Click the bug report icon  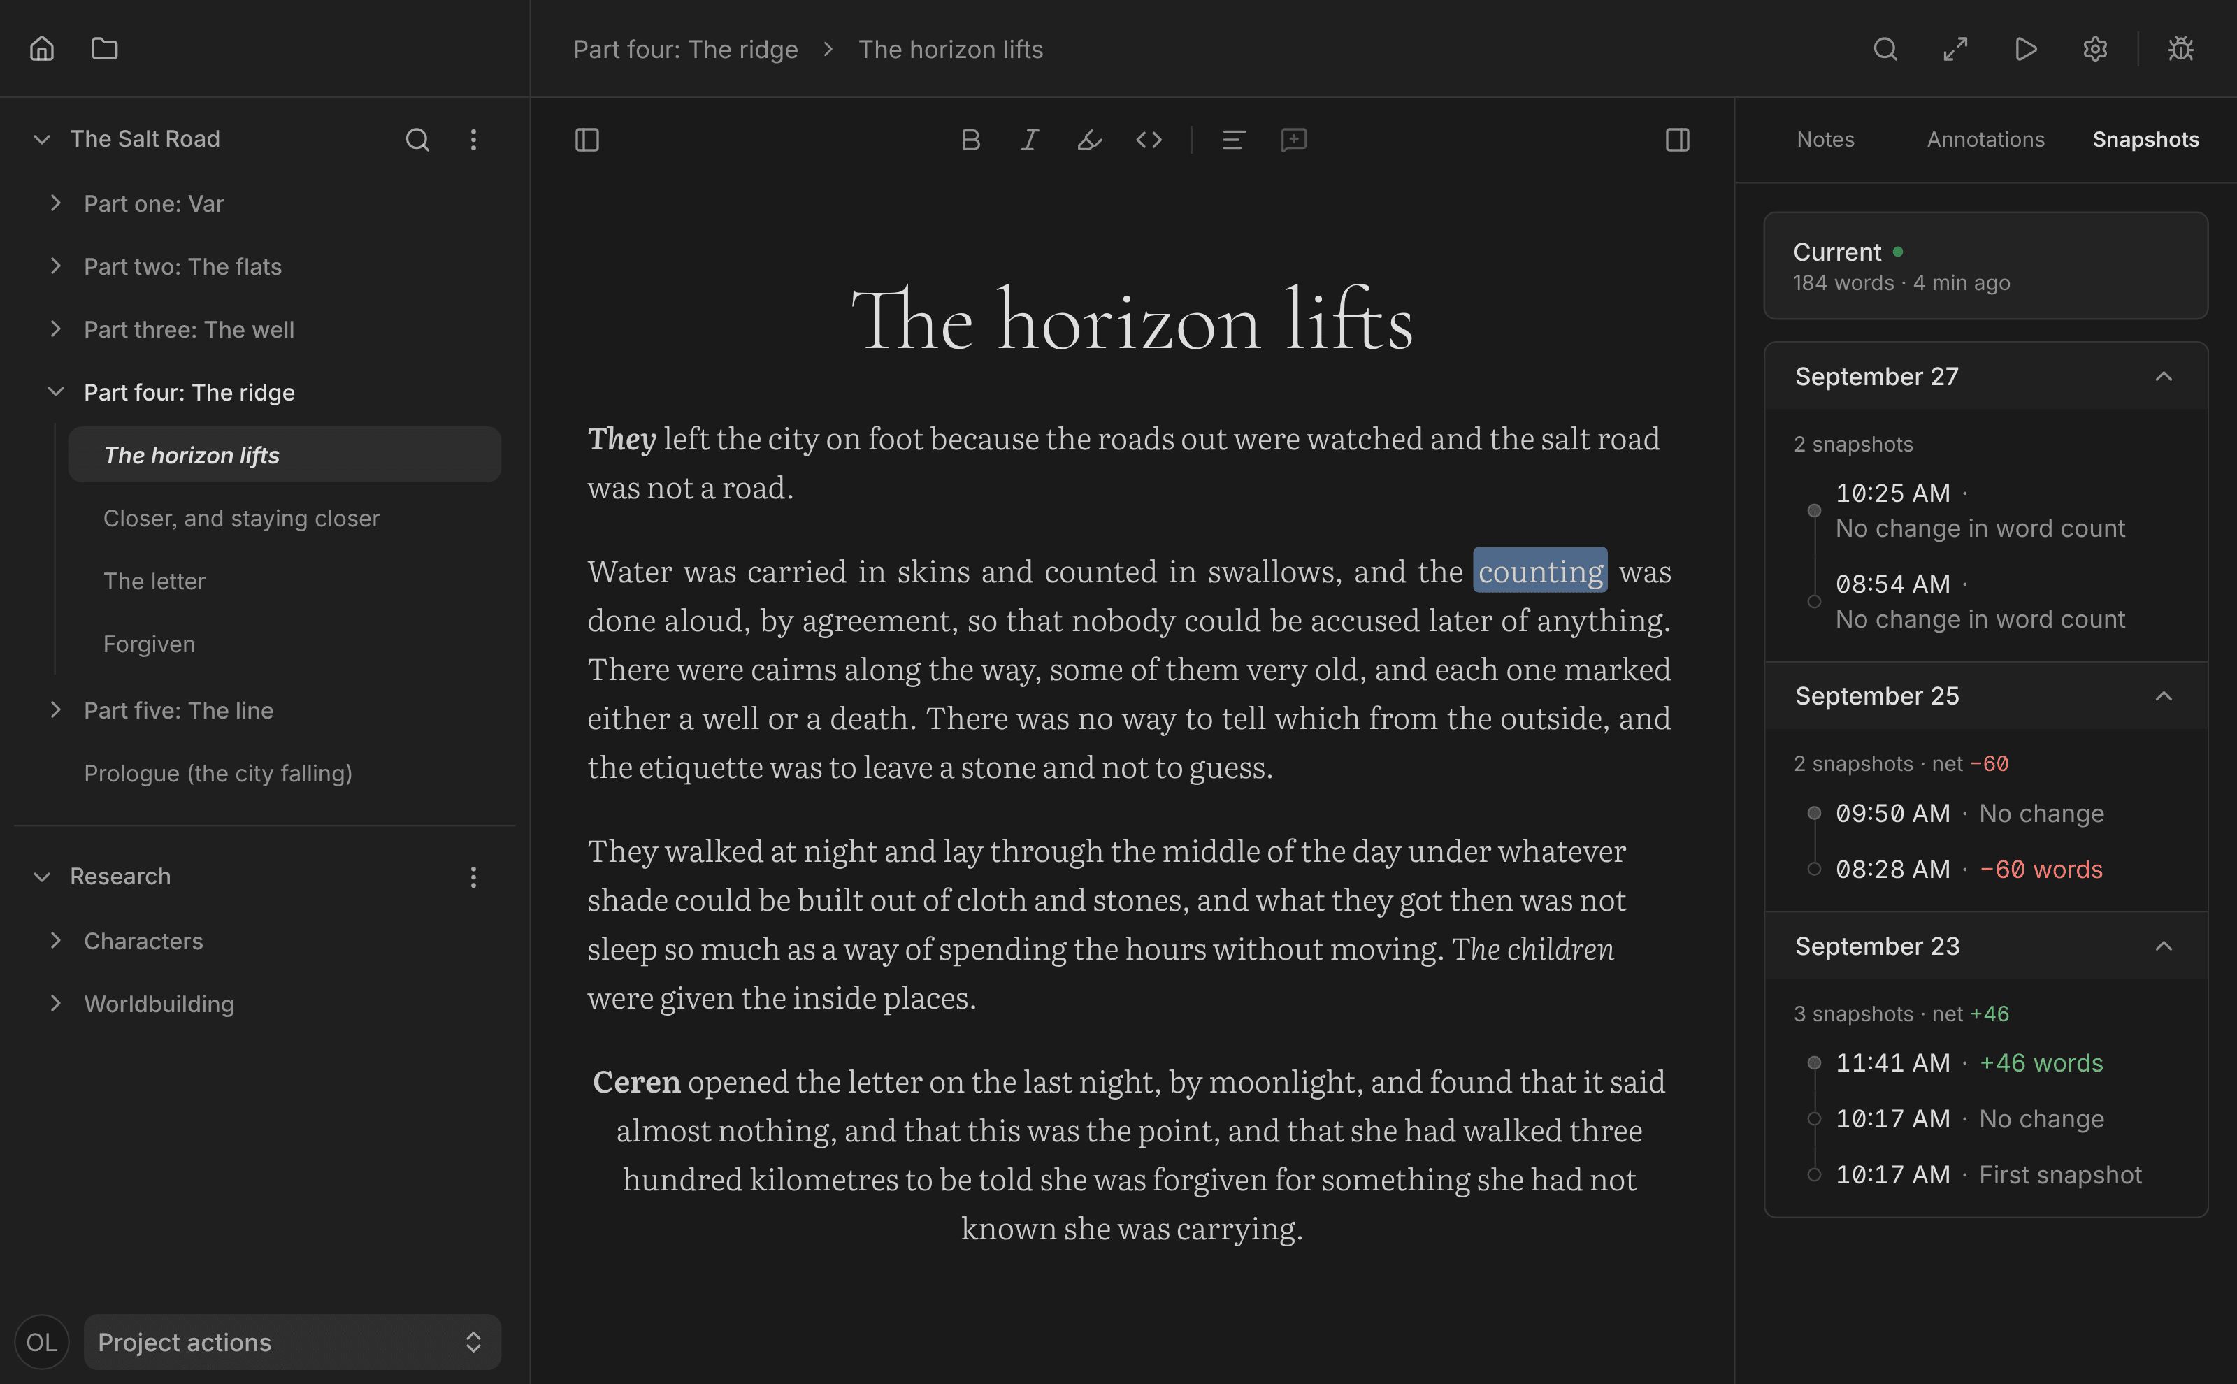pos(2180,48)
